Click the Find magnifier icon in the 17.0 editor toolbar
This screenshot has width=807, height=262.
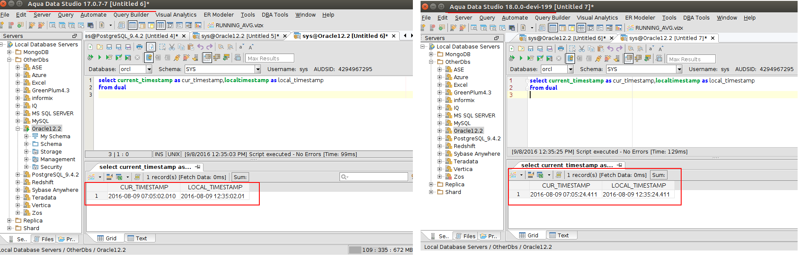point(221,47)
